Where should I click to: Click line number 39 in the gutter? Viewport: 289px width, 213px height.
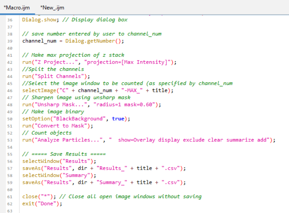click(x=10, y=41)
